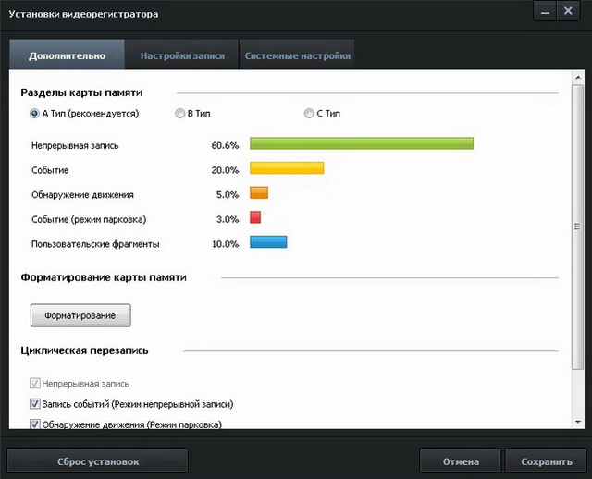
Task: Click the Сброс установок button
Action: point(98,461)
